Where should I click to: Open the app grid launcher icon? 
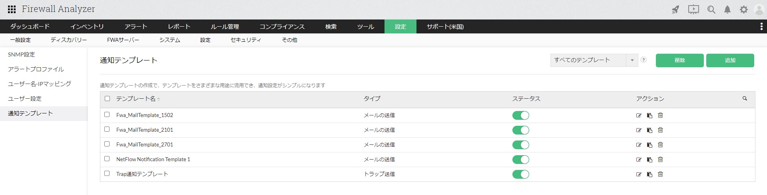[12, 9]
